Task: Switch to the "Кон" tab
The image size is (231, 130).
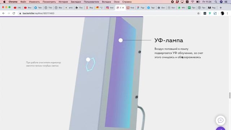Action: [171, 8]
